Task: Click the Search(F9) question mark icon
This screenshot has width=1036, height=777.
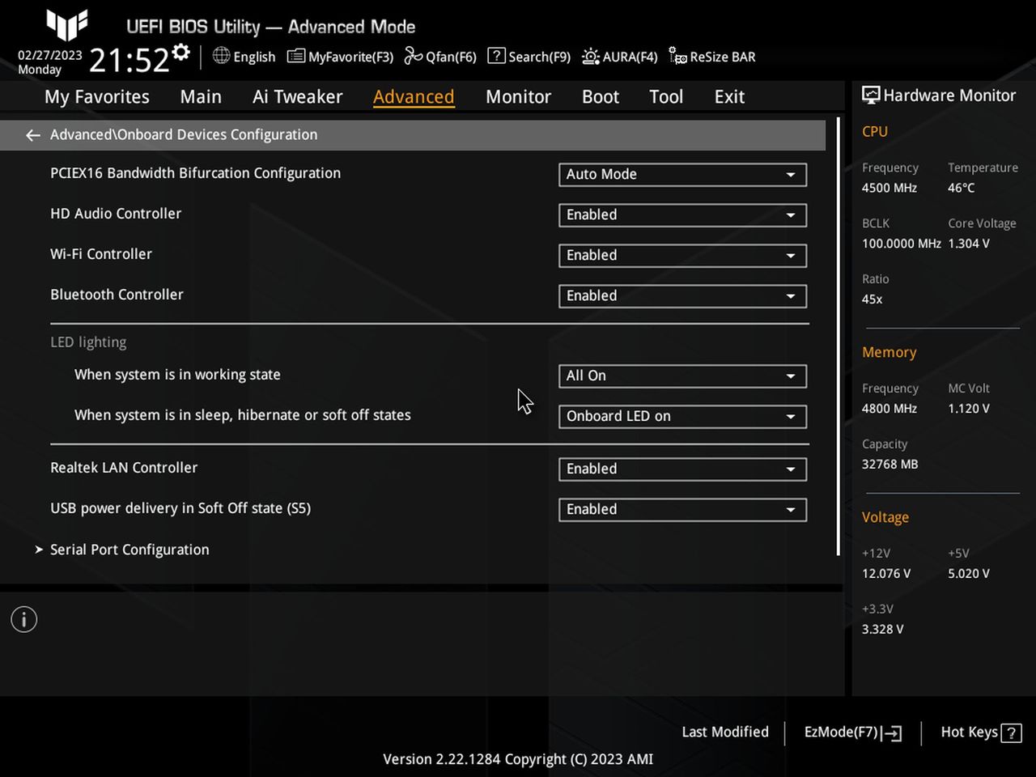Action: tap(496, 56)
